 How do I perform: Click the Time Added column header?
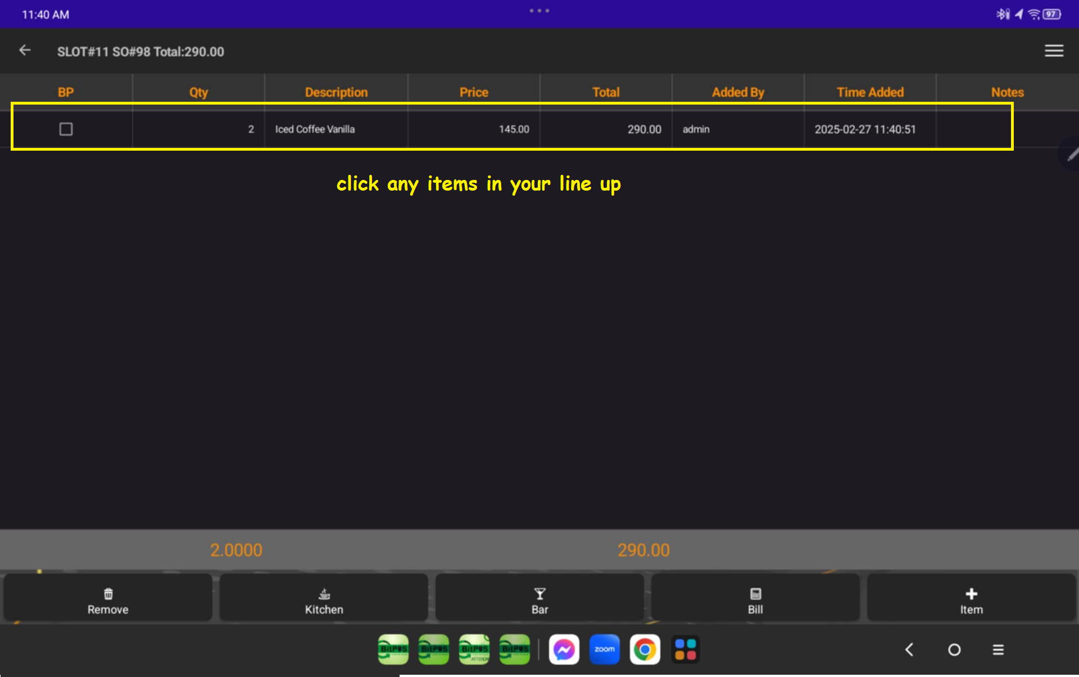[x=870, y=92]
